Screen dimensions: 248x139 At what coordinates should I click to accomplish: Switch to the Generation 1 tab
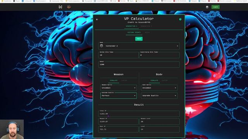(131, 26)
